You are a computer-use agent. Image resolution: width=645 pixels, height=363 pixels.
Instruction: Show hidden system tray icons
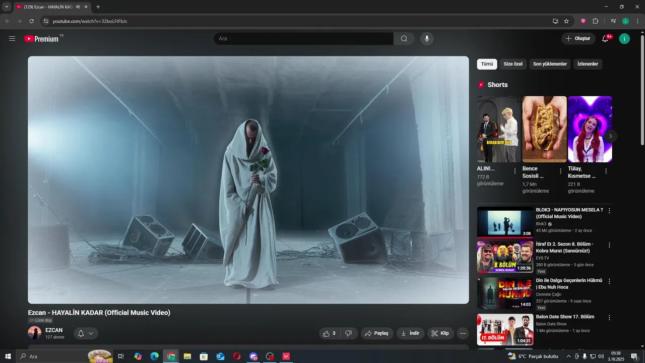569,356
